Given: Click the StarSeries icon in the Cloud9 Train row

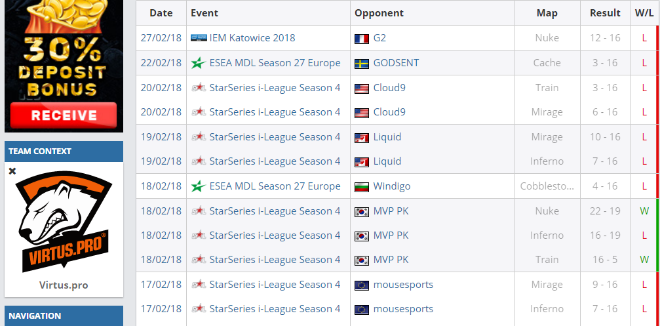Looking at the screenshot, I should pyautogui.click(x=198, y=88).
